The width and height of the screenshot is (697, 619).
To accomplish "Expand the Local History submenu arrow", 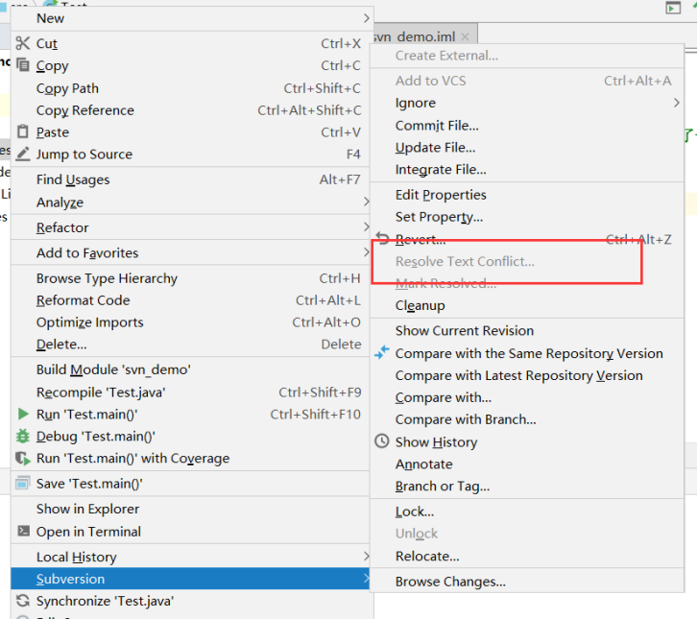I will coord(366,557).
